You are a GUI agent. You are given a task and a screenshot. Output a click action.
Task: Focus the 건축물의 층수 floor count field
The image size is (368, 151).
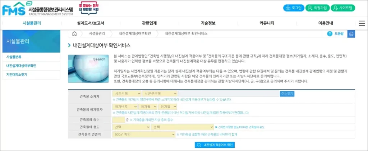(x=119, y=120)
